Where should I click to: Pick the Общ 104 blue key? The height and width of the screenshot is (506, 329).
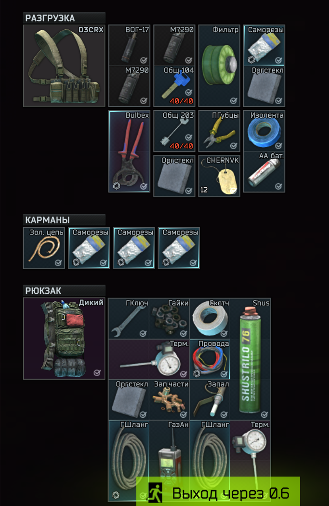174,86
